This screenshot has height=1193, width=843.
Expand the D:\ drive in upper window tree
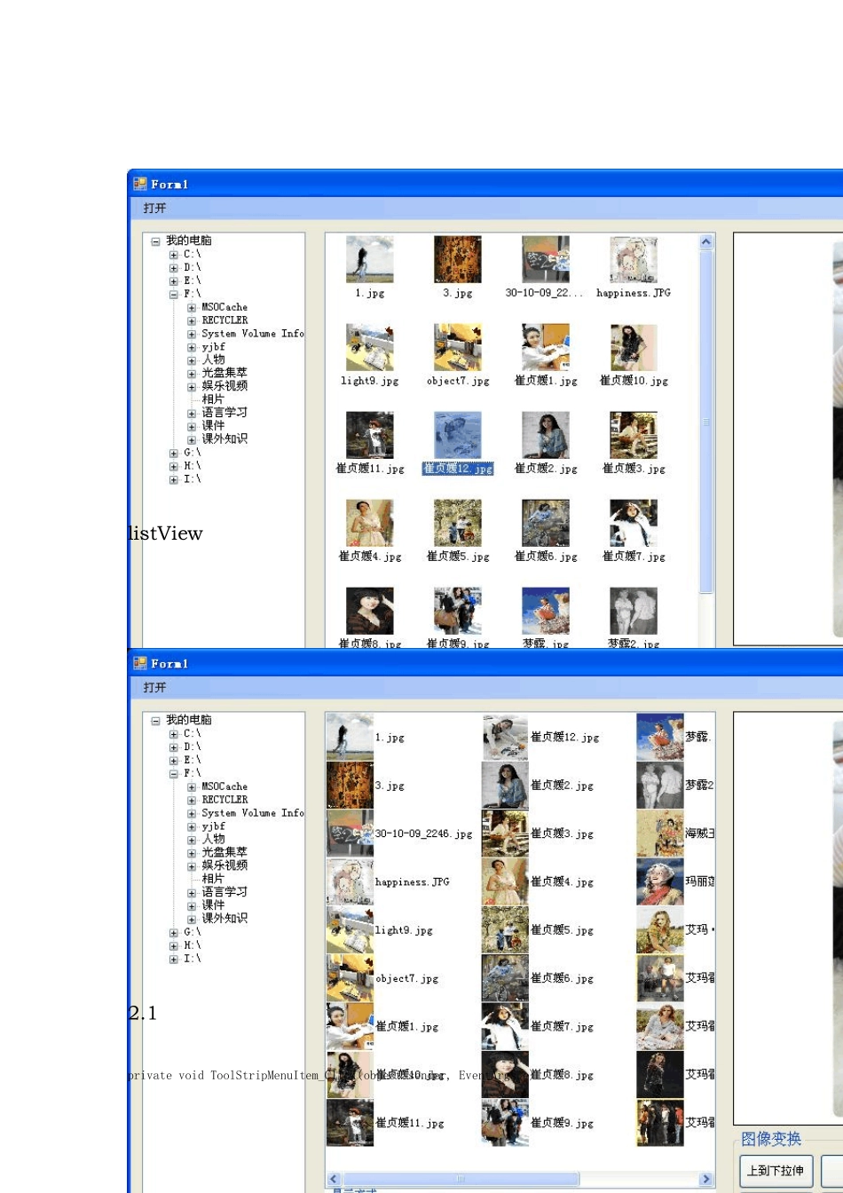point(174,267)
